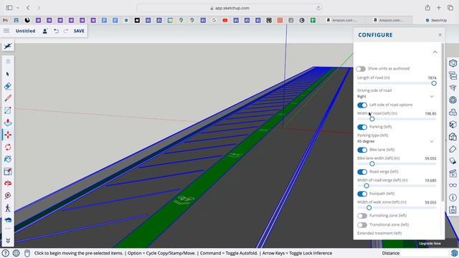Toggle Left side of road options
This screenshot has width=459, height=258.
tap(362, 105)
